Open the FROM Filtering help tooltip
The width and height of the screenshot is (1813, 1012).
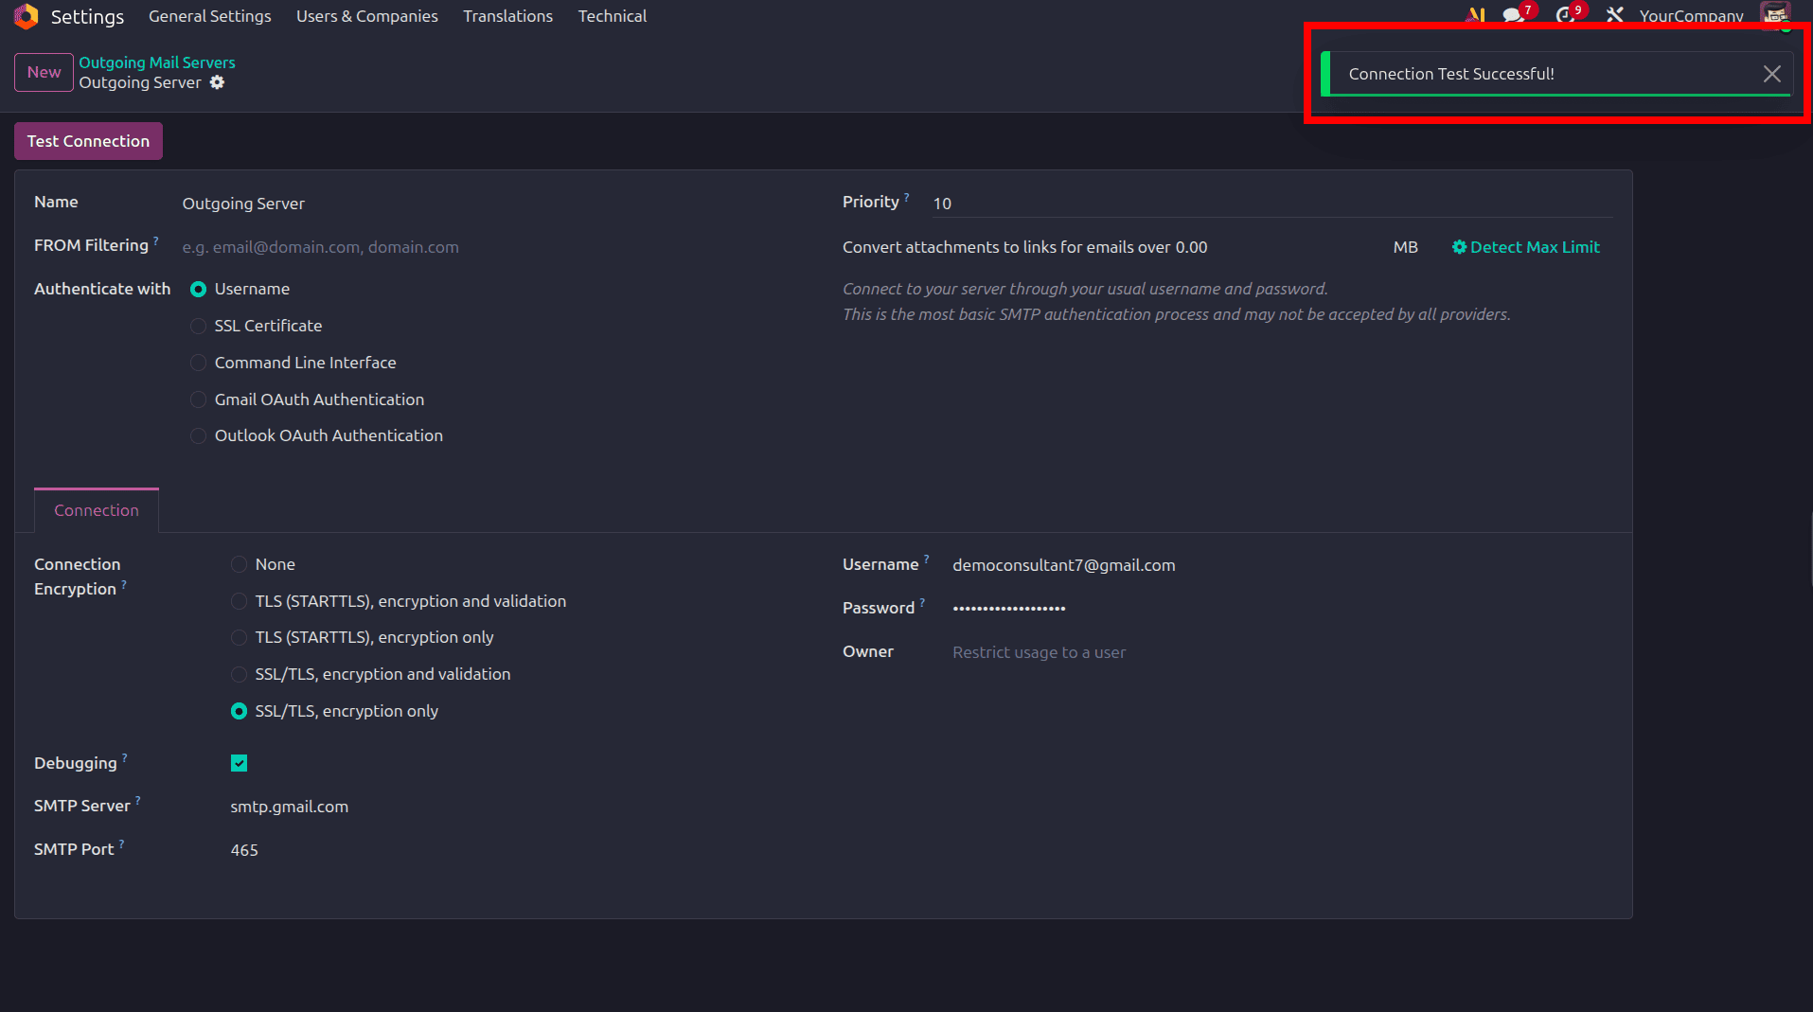(x=156, y=240)
